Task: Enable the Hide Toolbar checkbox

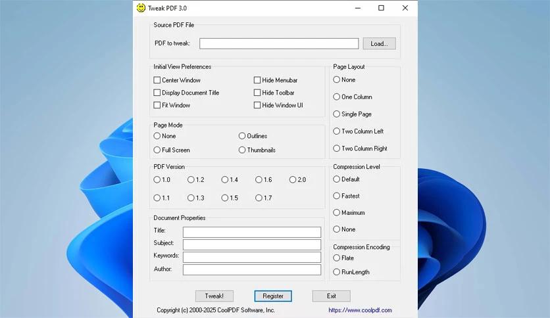Action: point(257,93)
